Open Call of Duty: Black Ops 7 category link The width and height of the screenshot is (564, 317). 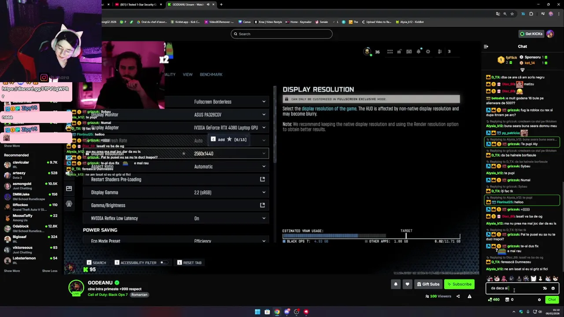pos(108,295)
